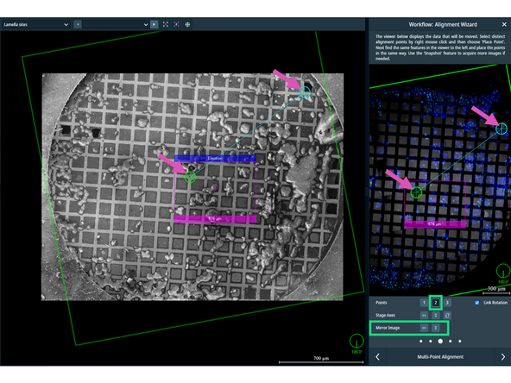
Task: Click the cyan alignment point in wizard viewer
Action: coord(502,129)
